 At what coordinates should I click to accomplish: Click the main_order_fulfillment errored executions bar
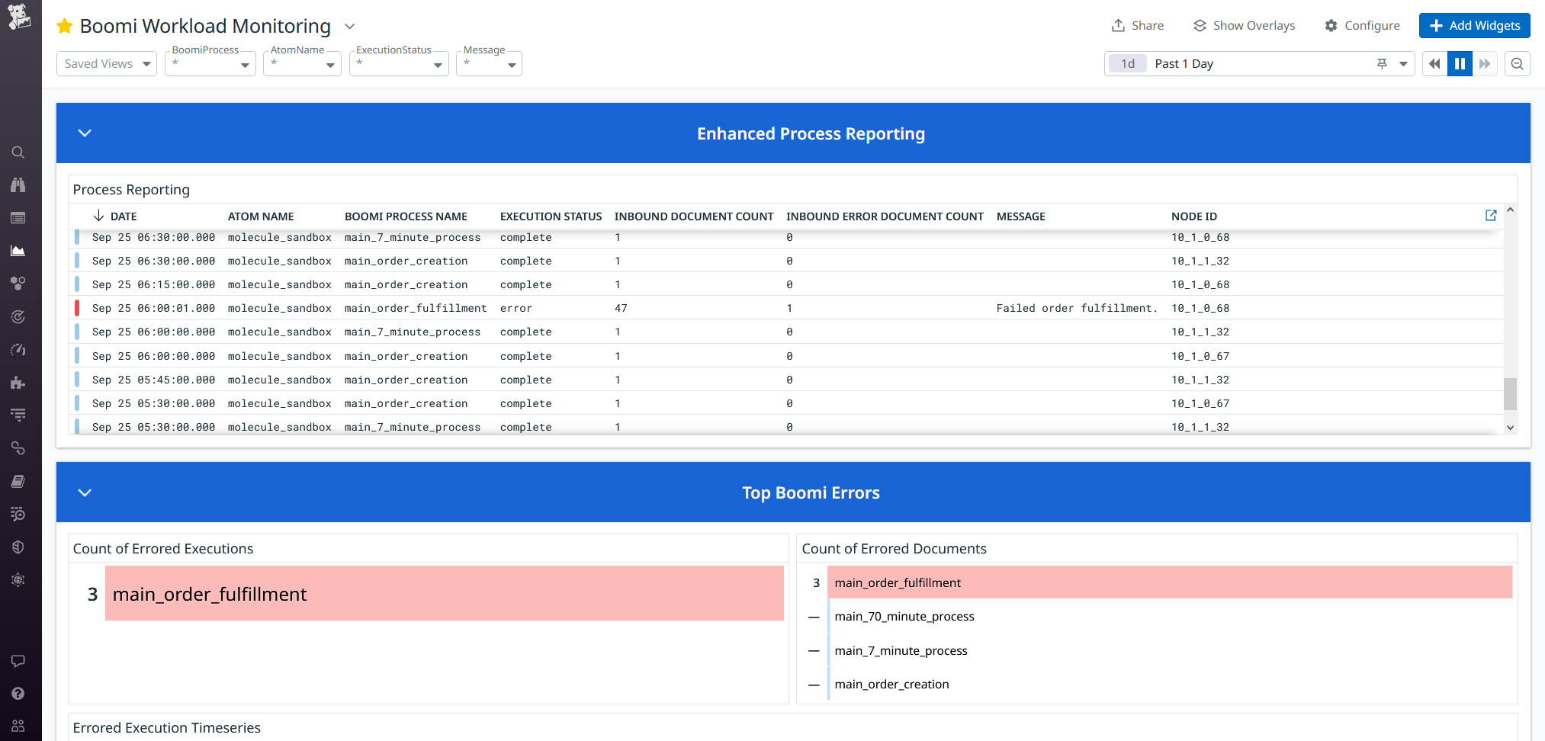click(x=442, y=593)
